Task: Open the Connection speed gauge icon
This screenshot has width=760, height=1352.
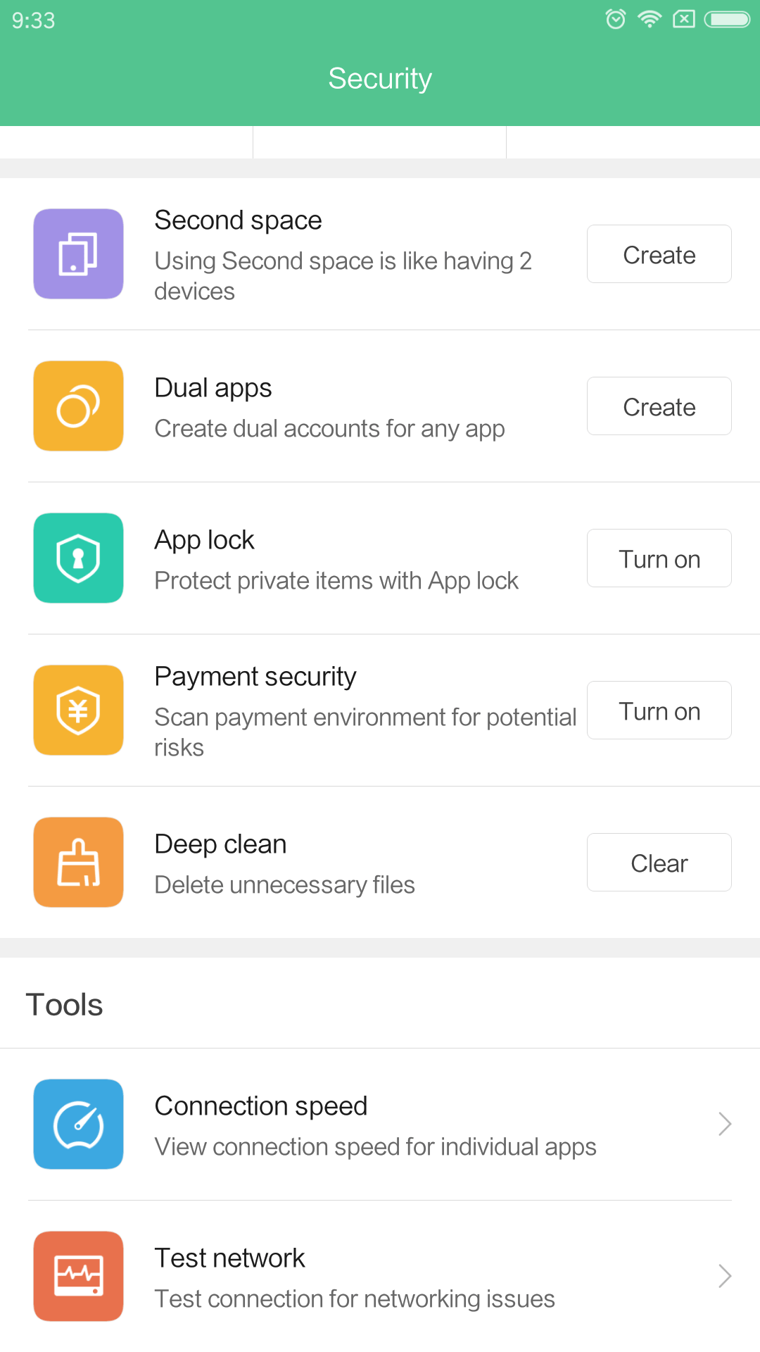Action: (78, 1124)
